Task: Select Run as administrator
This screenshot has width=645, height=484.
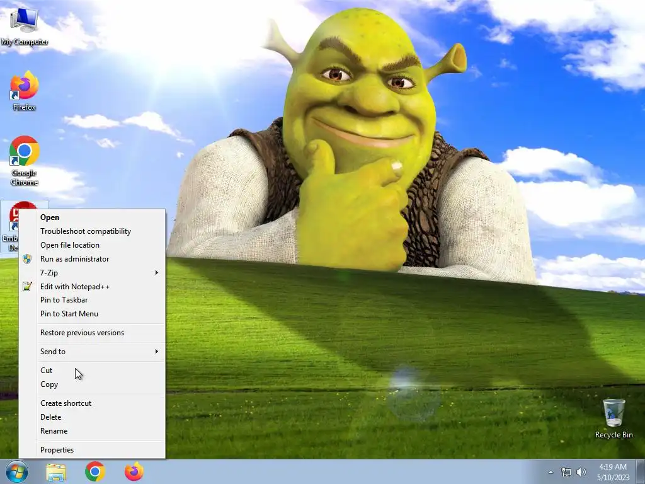Action: [92, 259]
